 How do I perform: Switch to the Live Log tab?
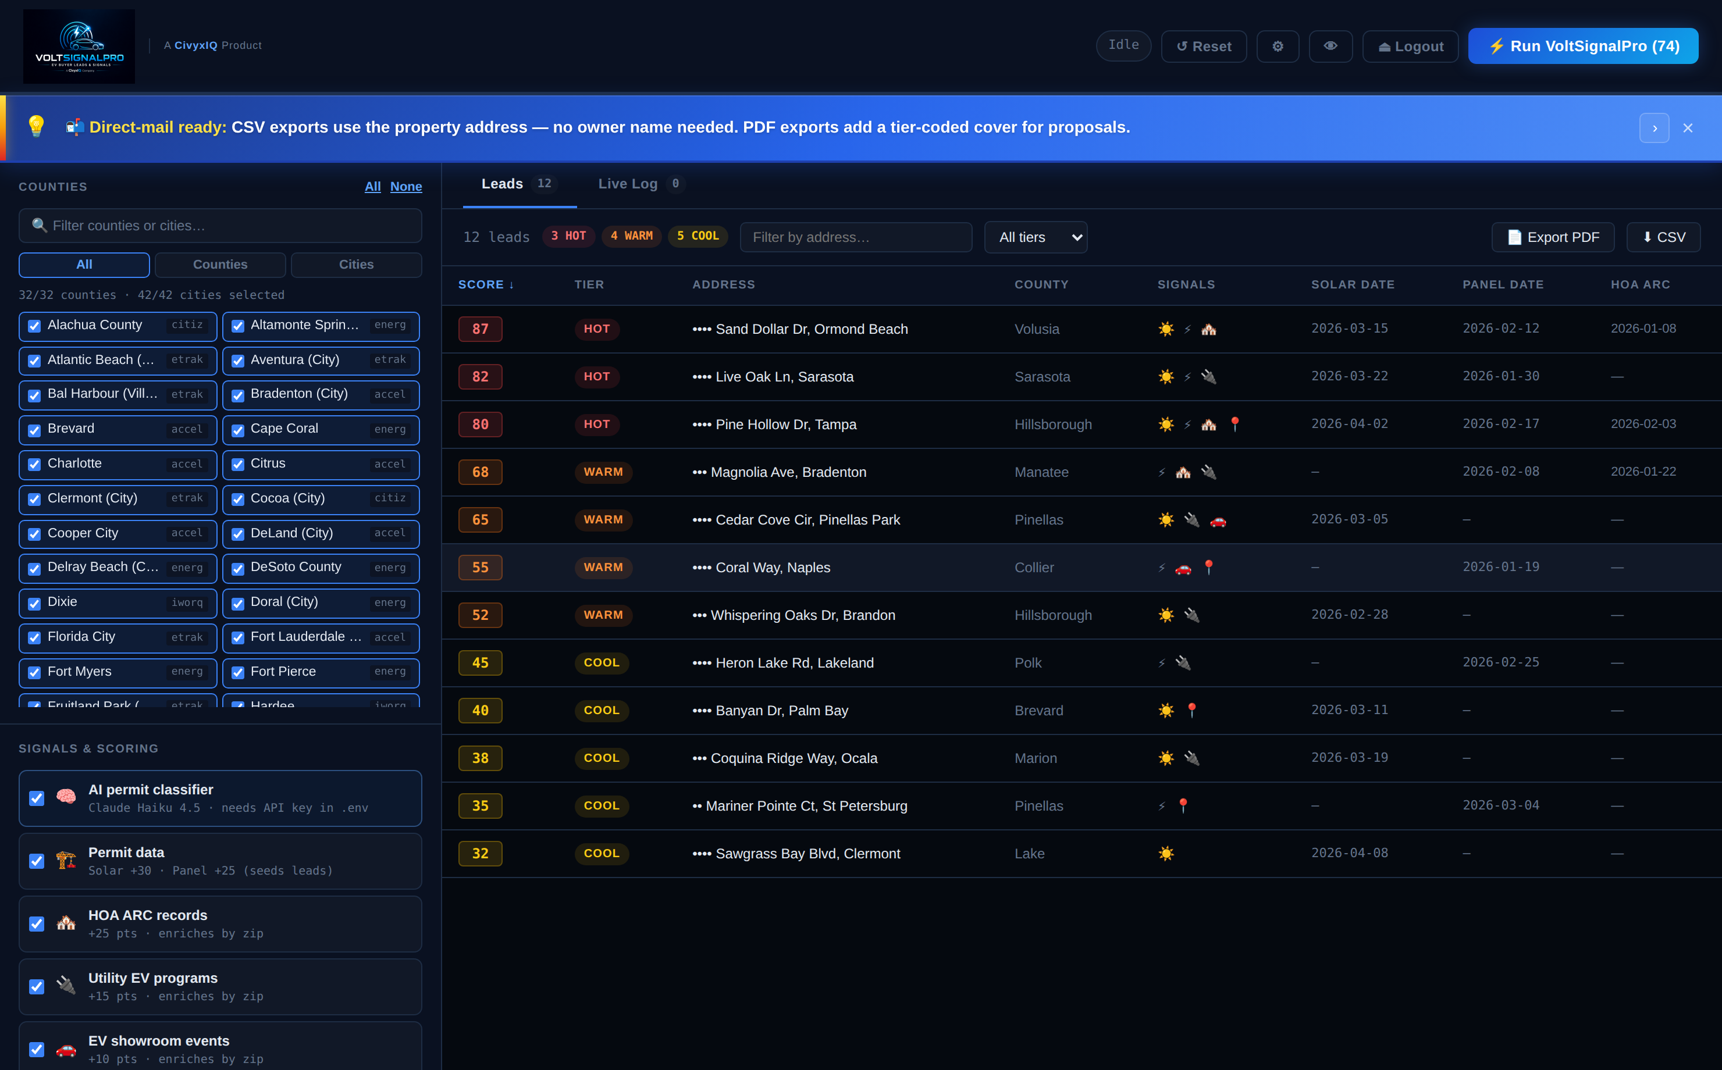tap(628, 184)
